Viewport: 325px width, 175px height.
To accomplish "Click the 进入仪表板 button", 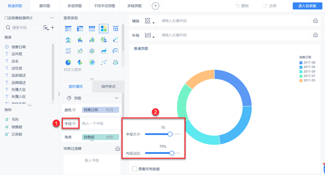I will coord(307,6).
